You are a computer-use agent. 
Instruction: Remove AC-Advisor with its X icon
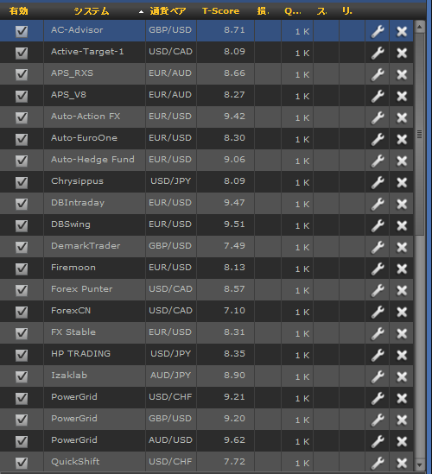pyautogui.click(x=402, y=31)
